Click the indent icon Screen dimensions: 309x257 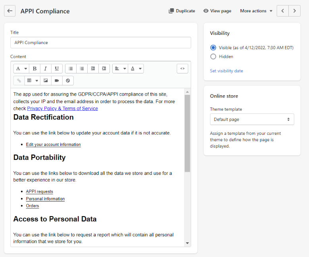tap(104, 69)
